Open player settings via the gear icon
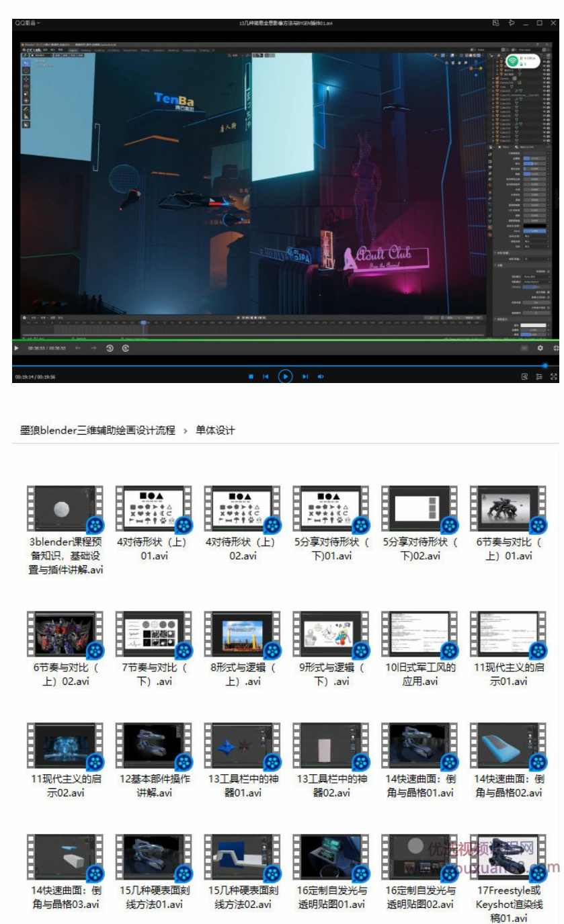 [541, 348]
